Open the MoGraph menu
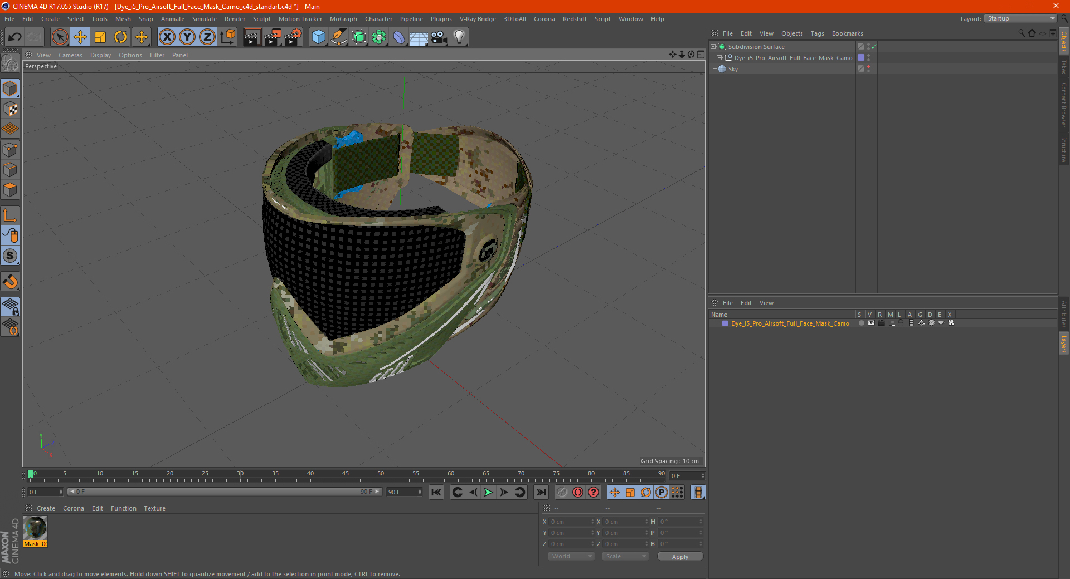Viewport: 1070px width, 579px height. (x=343, y=19)
